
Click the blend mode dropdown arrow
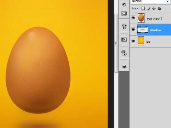[x=167, y=1]
